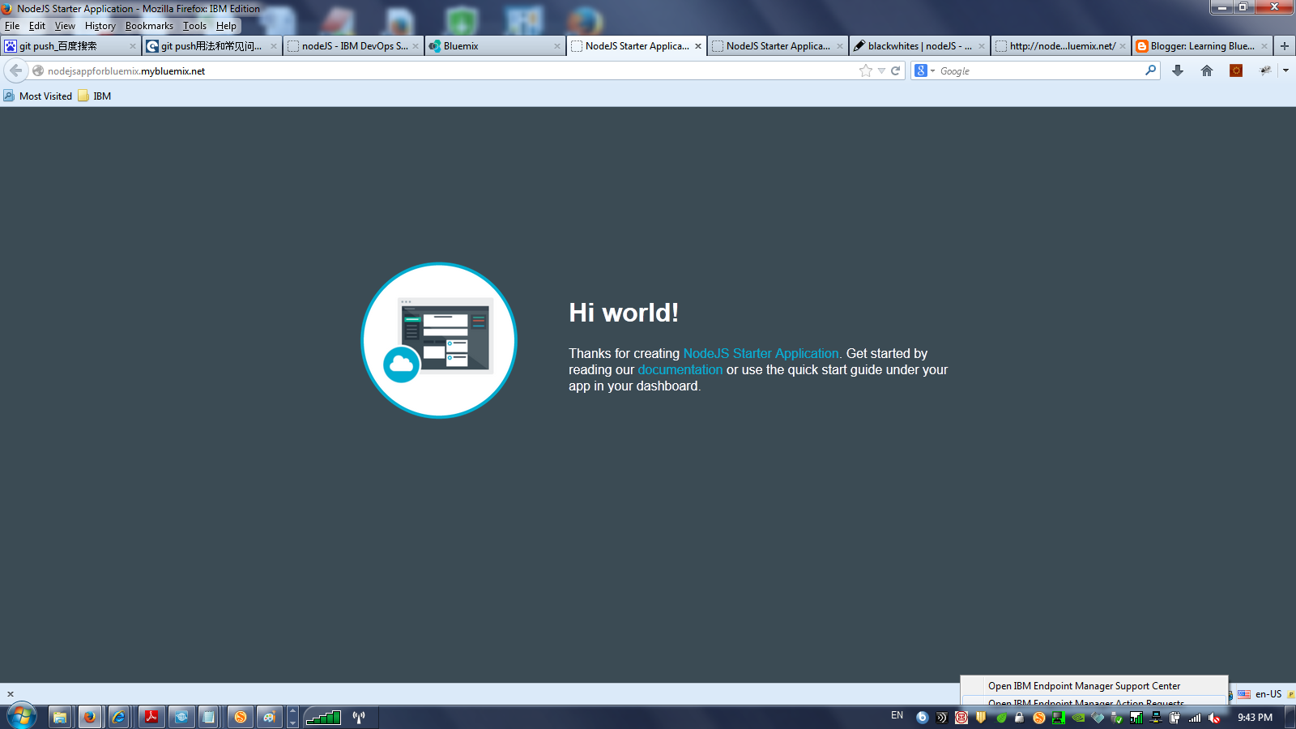Bookmark this page with the star icon

point(866,70)
